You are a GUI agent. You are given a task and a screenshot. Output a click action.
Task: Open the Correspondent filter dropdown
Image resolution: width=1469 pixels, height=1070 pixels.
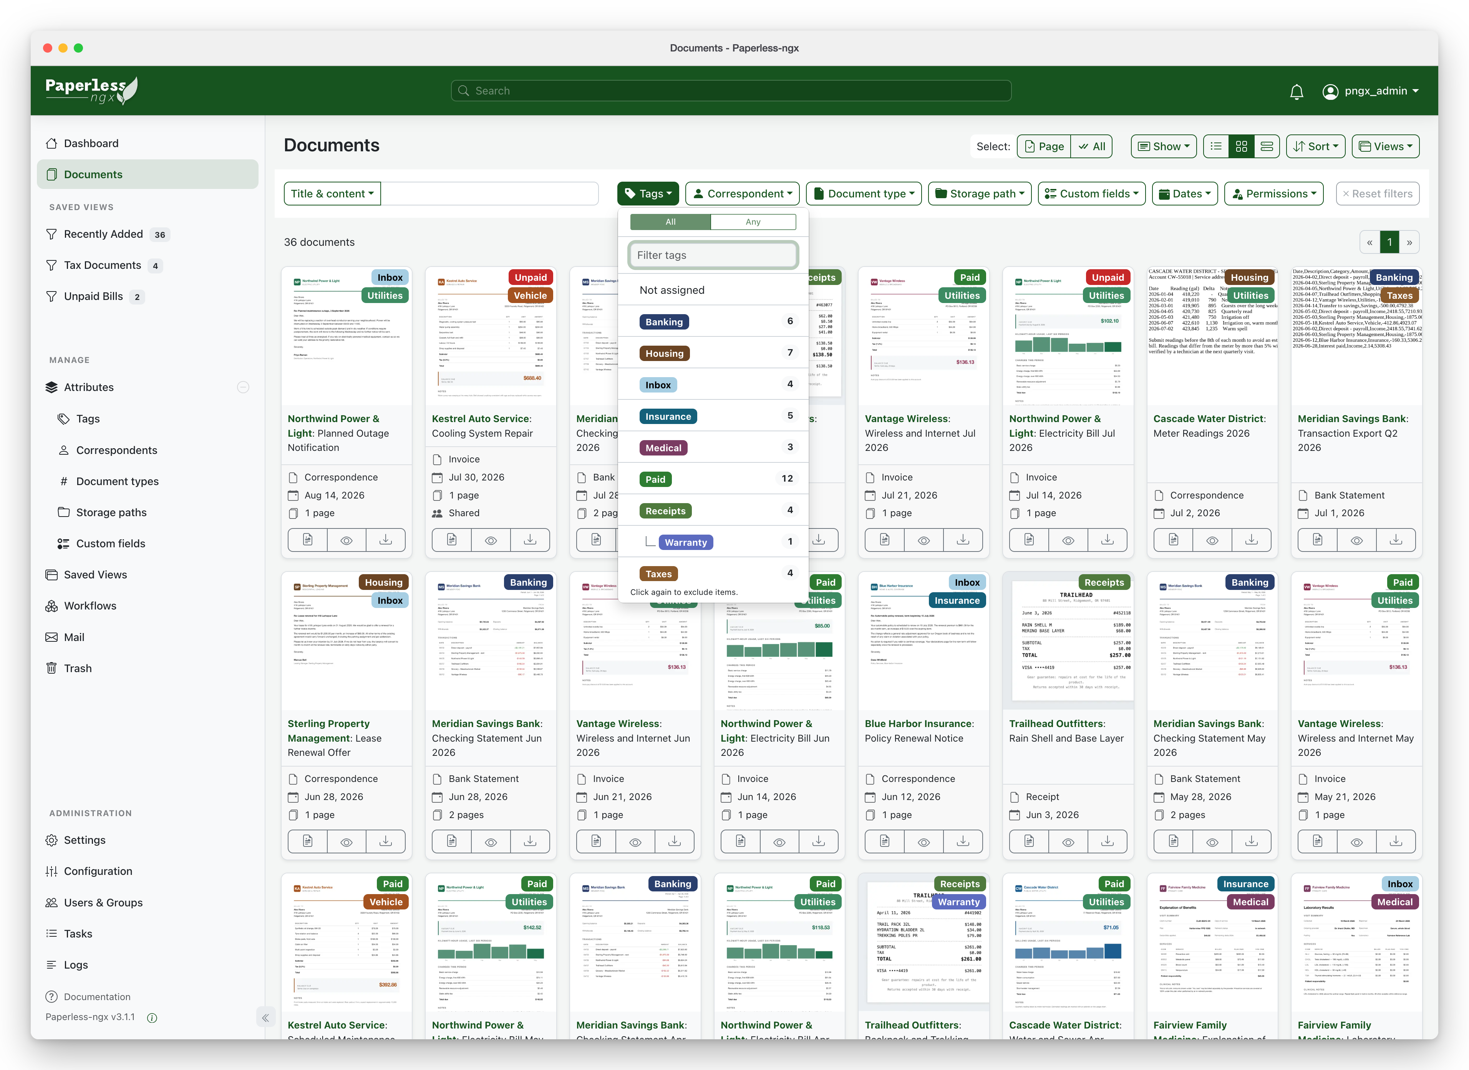742,194
